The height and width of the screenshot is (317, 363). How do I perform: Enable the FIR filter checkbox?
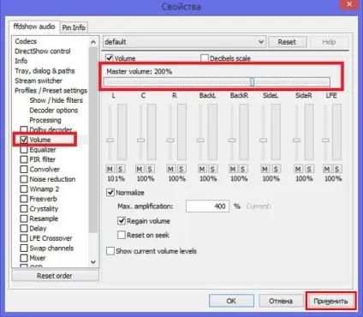(24, 159)
